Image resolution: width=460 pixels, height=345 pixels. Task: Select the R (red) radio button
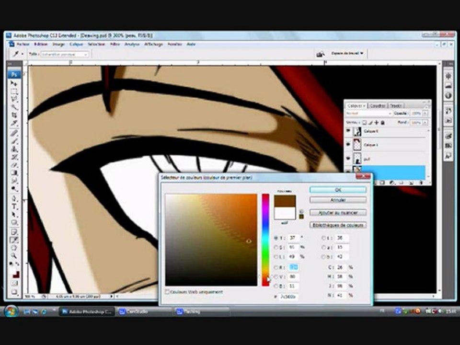(276, 267)
